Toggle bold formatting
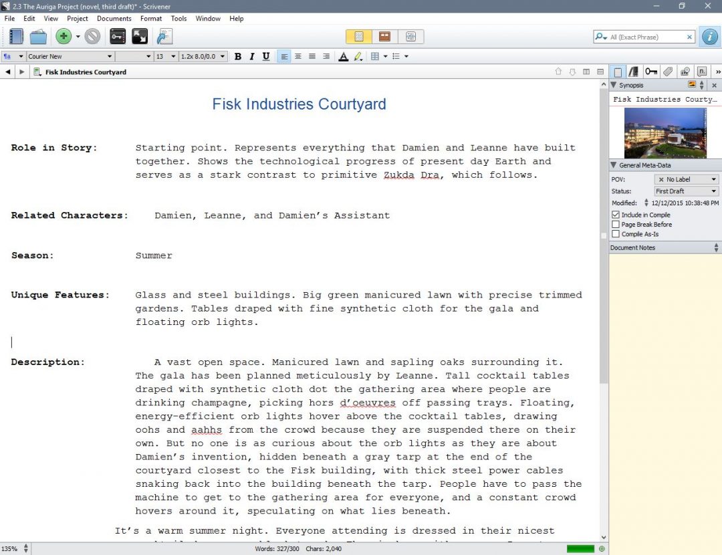This screenshot has height=555, width=722. [x=237, y=56]
